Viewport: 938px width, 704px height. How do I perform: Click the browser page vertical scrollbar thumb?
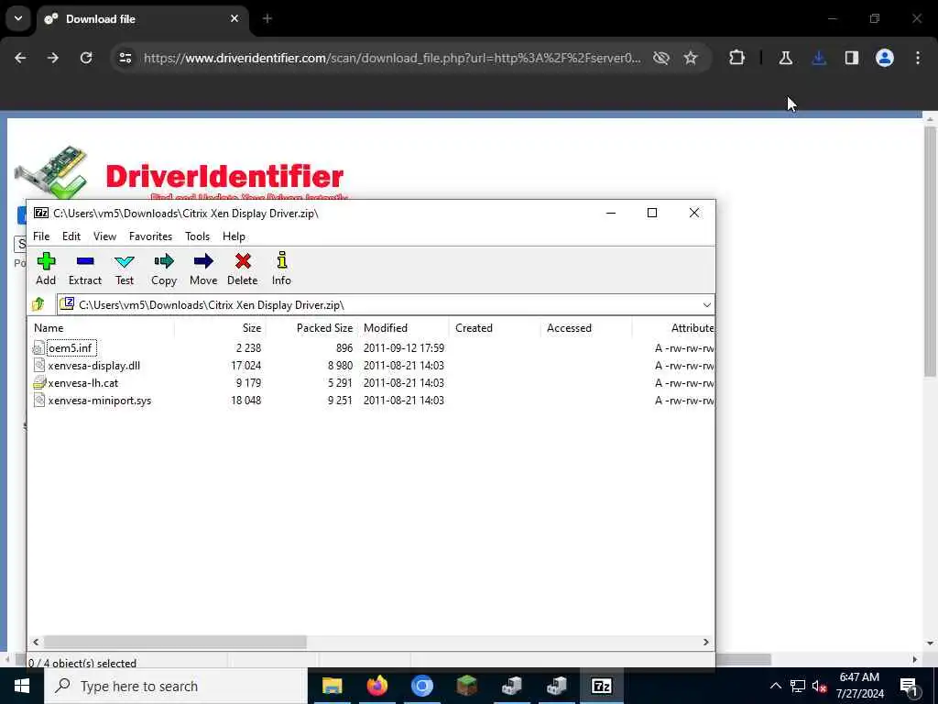click(x=930, y=251)
